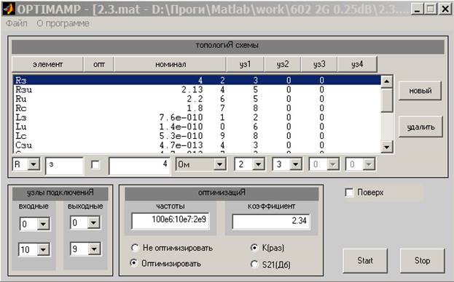Toggle the опт checkbox beside element name
Image resolution: width=454 pixels, height=282 pixels.
(95, 165)
